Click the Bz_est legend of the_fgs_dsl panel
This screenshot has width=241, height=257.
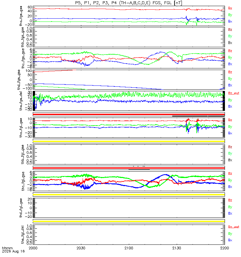click(234, 93)
